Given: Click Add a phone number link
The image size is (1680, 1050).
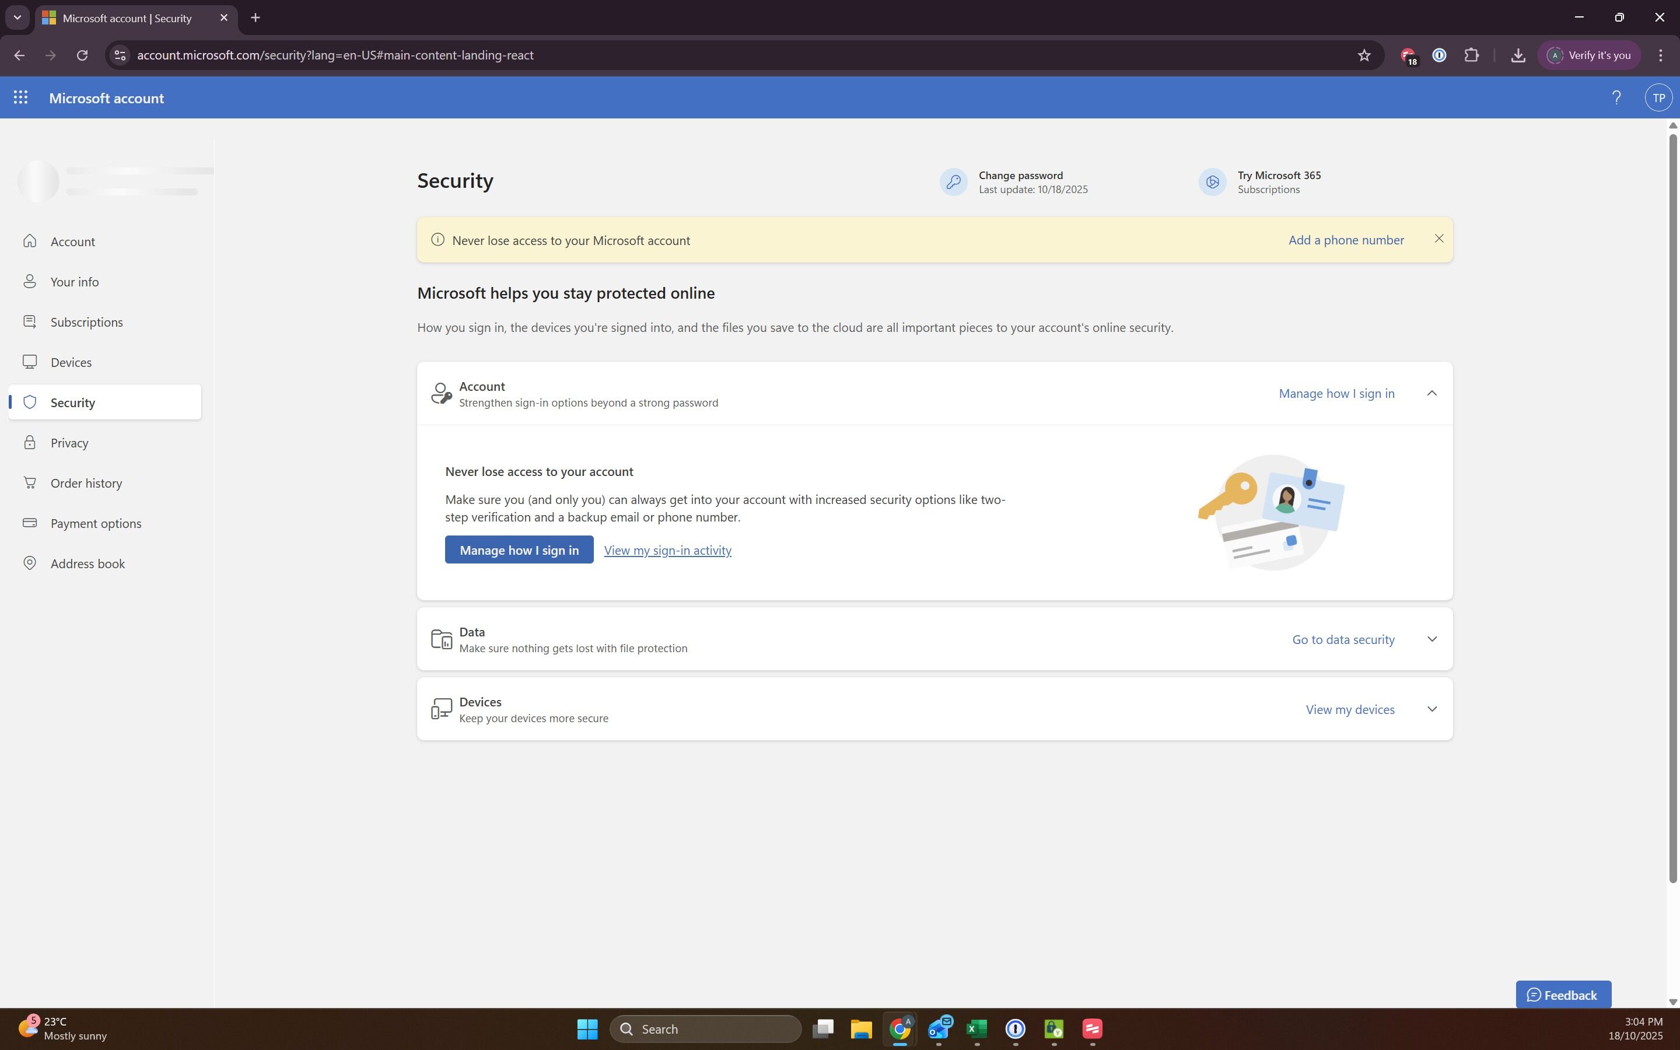Looking at the screenshot, I should pyautogui.click(x=1345, y=240).
